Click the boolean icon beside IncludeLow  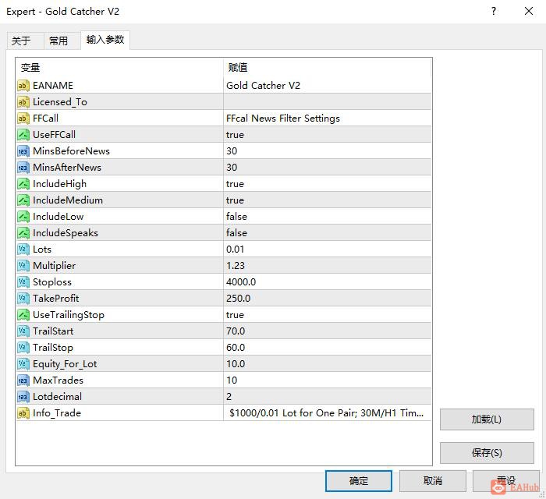(23, 217)
